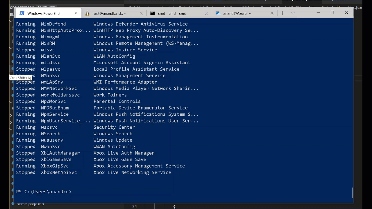The image size is (372, 209).
Task: Close the Windows Terminal window
Action: [x=346, y=12]
